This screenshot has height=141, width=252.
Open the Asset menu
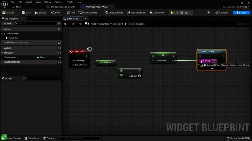(29, 2)
